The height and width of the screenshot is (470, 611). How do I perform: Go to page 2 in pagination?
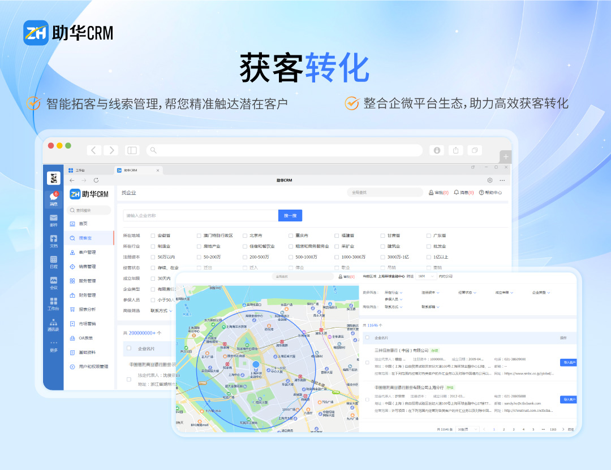504,429
